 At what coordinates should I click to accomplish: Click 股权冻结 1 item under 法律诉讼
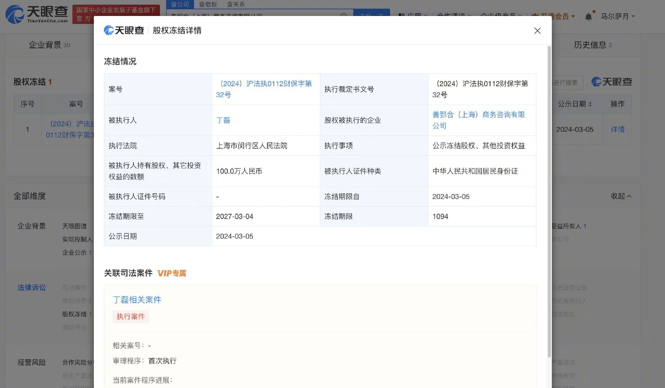77,314
